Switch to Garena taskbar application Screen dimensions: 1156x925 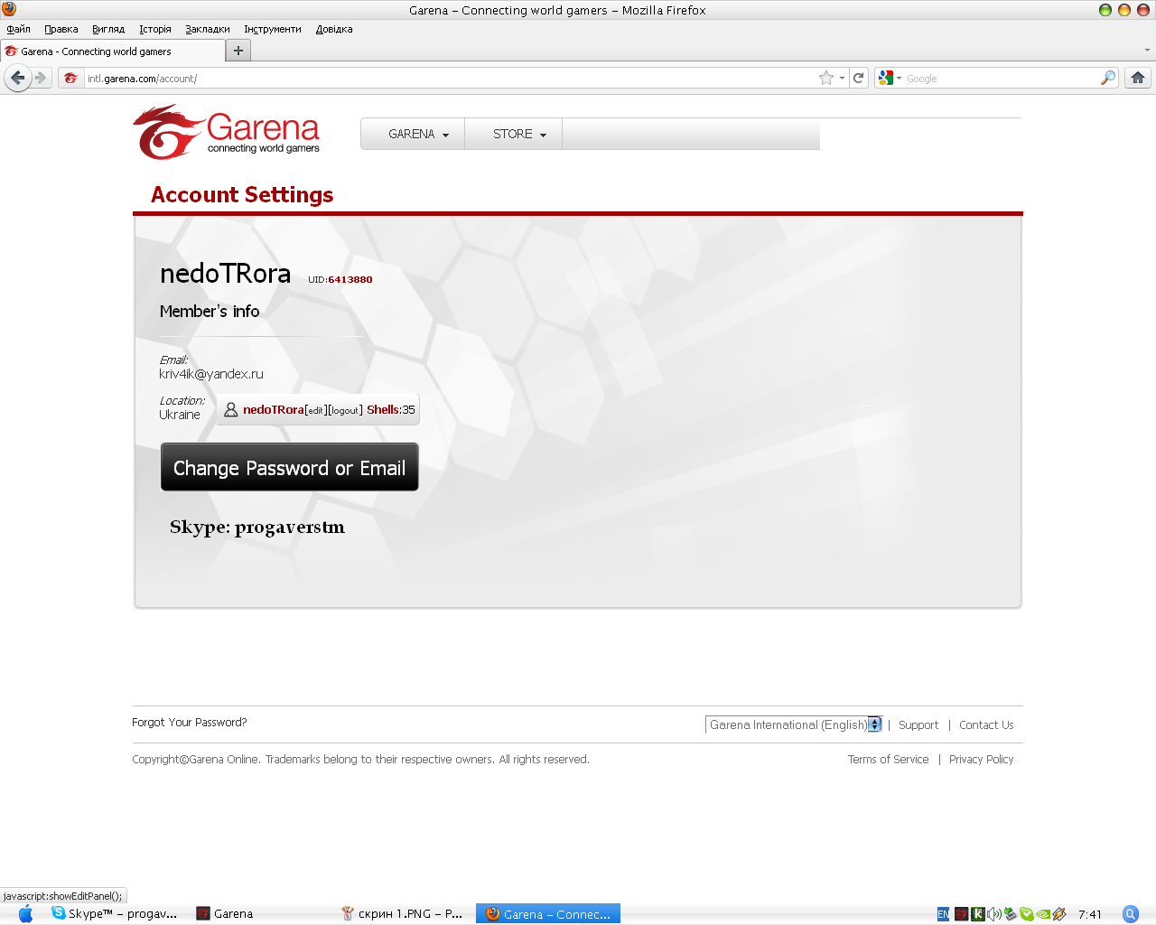click(x=226, y=914)
